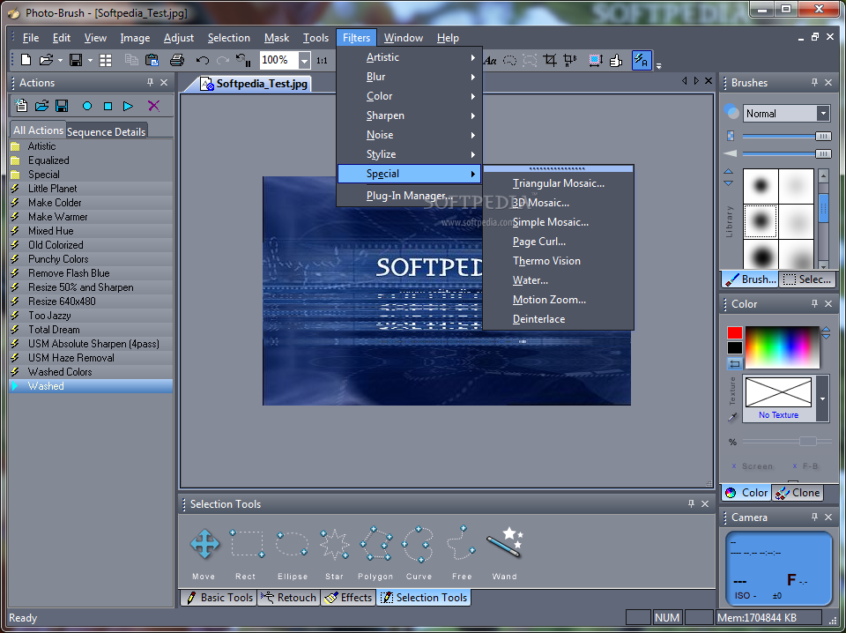Switch to the Clone tab in the Color panel
The height and width of the screenshot is (633, 846).
pos(798,493)
